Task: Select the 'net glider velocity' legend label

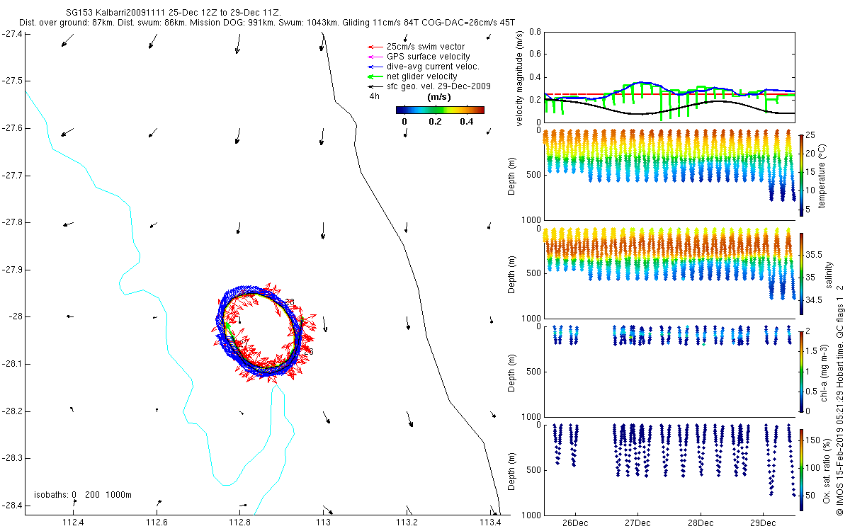Action: 421,76
